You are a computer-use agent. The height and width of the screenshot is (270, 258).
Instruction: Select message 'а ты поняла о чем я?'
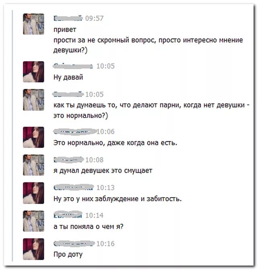89,227
